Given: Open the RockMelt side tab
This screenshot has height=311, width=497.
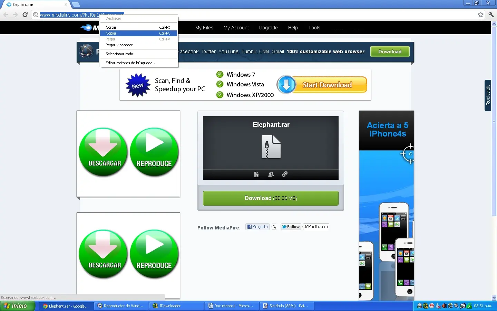Looking at the screenshot, I should tap(488, 95).
